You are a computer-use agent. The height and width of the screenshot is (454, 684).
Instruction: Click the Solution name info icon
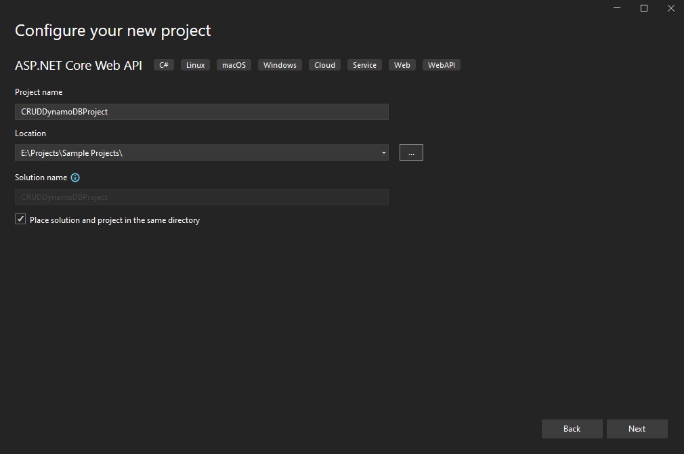[x=75, y=178]
